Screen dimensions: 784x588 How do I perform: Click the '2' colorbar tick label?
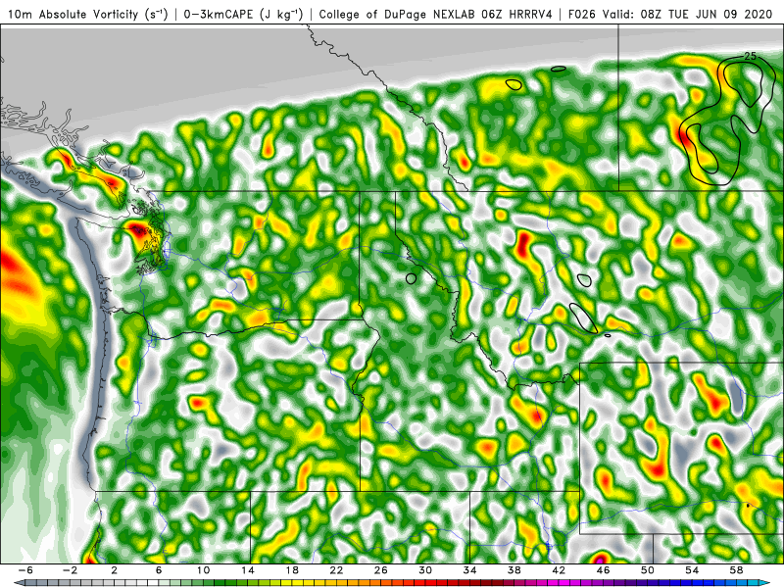(115, 570)
